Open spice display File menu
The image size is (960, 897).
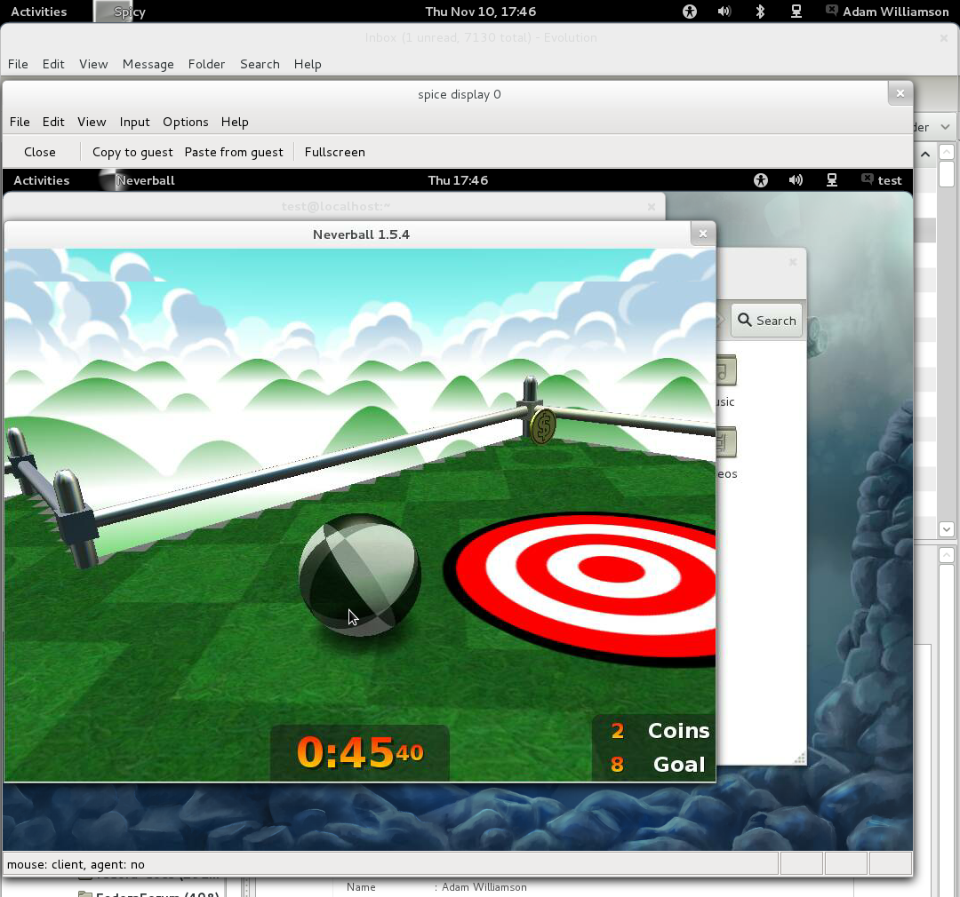pos(20,122)
